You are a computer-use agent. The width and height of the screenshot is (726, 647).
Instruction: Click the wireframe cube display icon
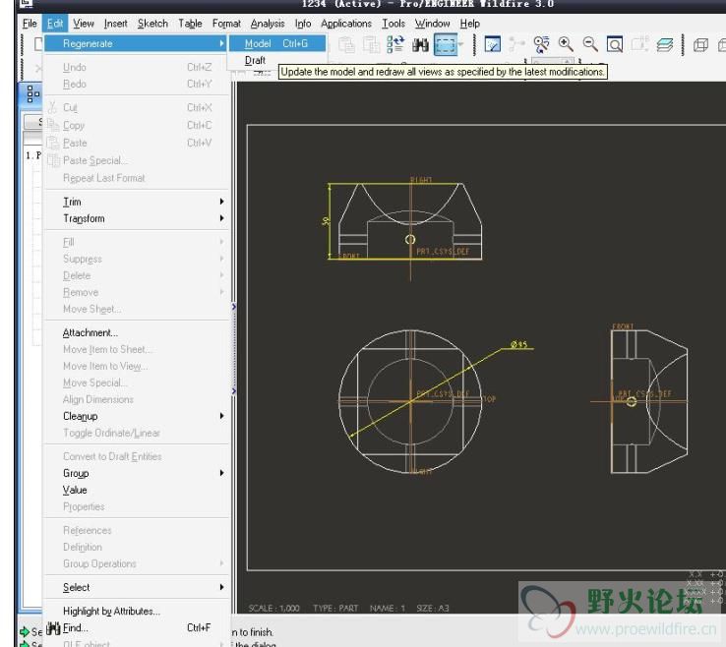[x=700, y=45]
